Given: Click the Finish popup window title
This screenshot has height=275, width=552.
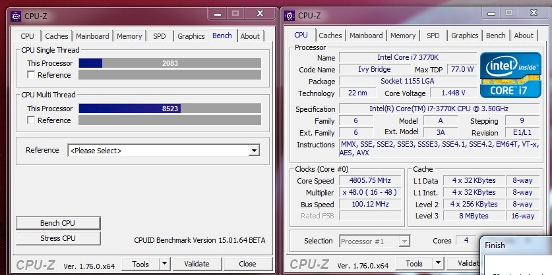Looking at the screenshot, I should [x=495, y=245].
